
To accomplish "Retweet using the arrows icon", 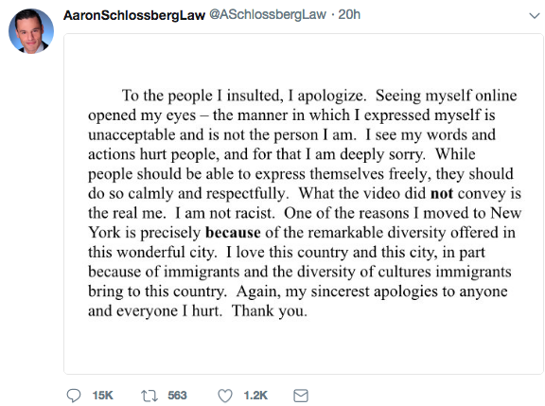I will coord(149,396).
